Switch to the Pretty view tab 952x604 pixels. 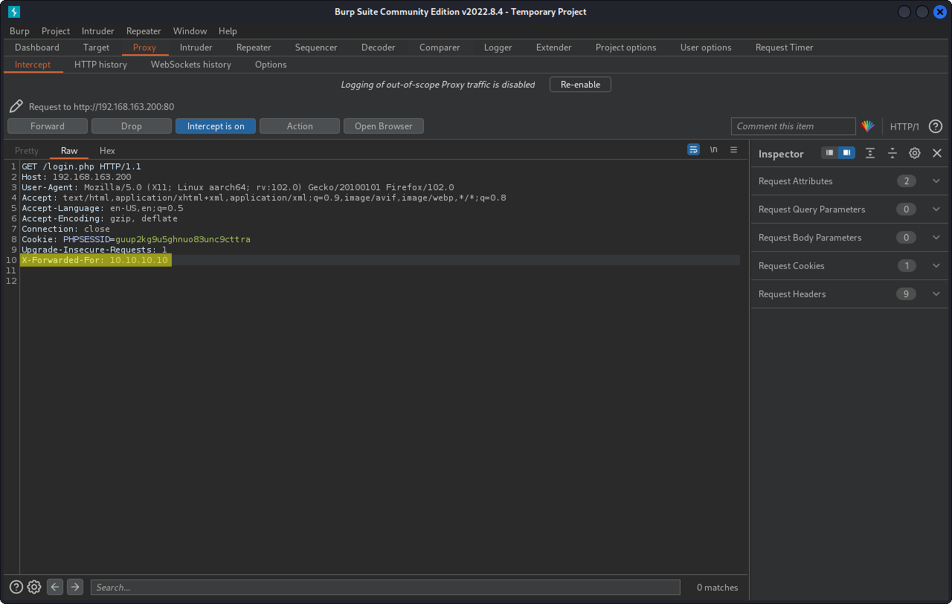coord(27,150)
